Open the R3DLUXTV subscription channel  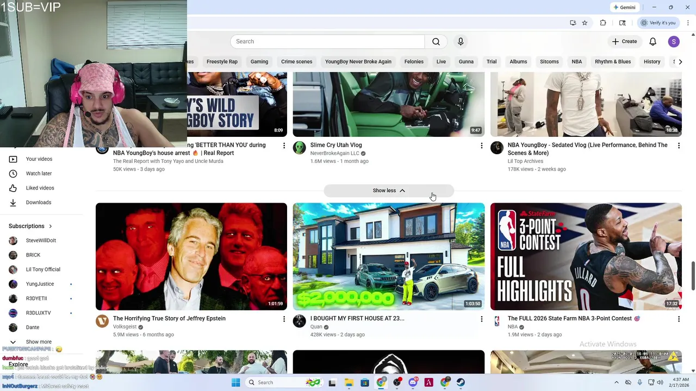[38, 313]
